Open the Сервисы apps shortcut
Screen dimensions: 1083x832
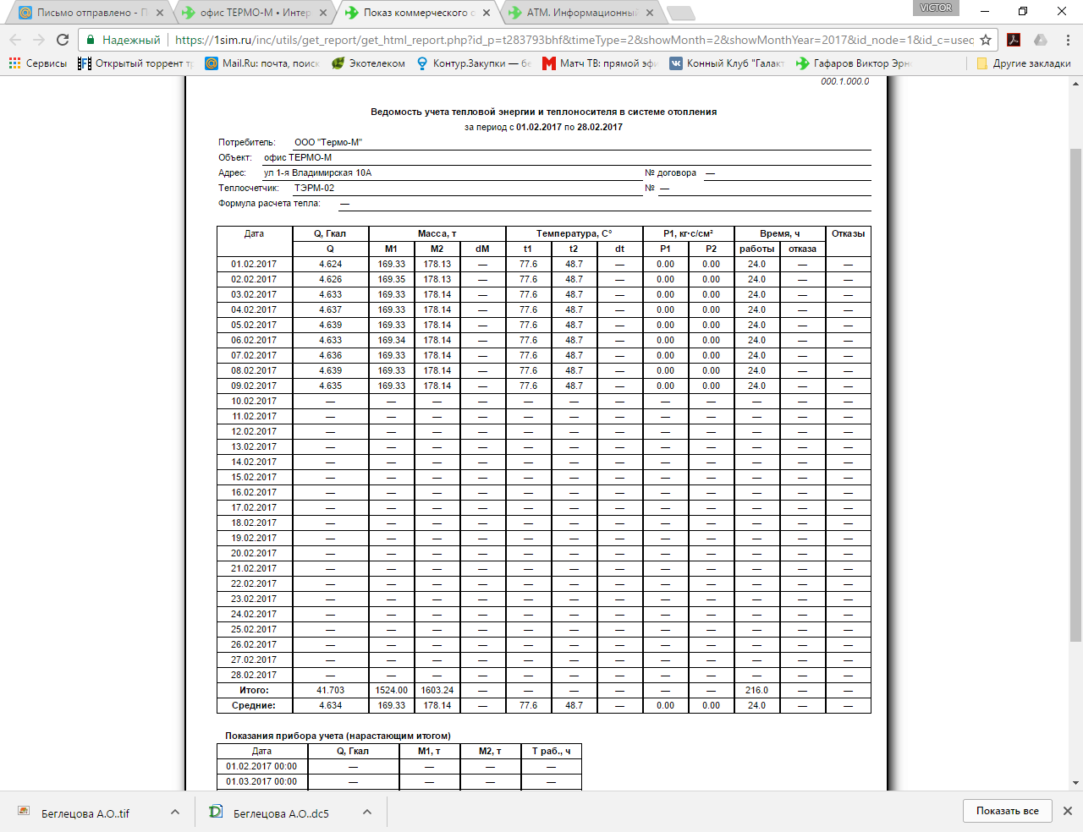point(37,63)
